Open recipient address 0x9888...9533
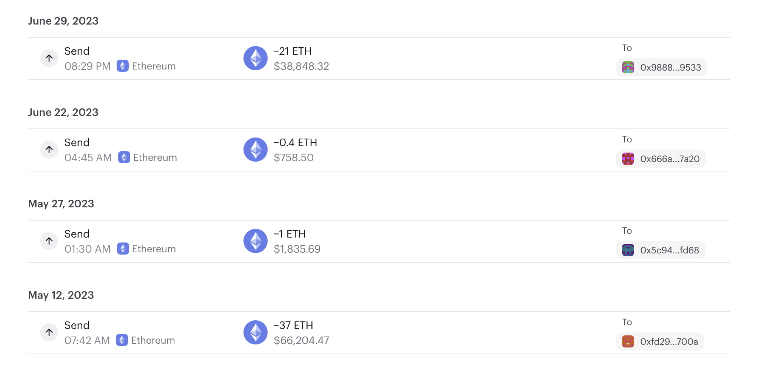 pos(670,68)
